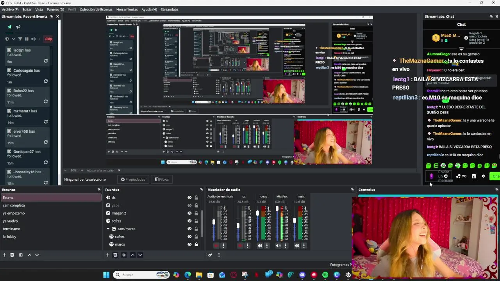This screenshot has height=281, width=500.
Task: Open the Archivo menu
Action: click(10, 9)
